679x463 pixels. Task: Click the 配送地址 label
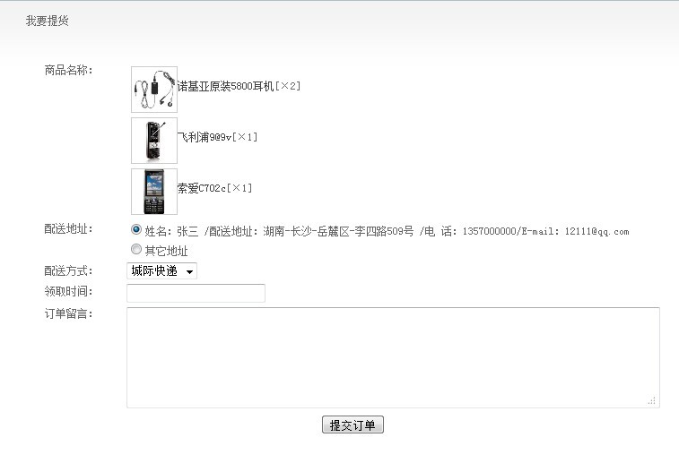pos(68,229)
